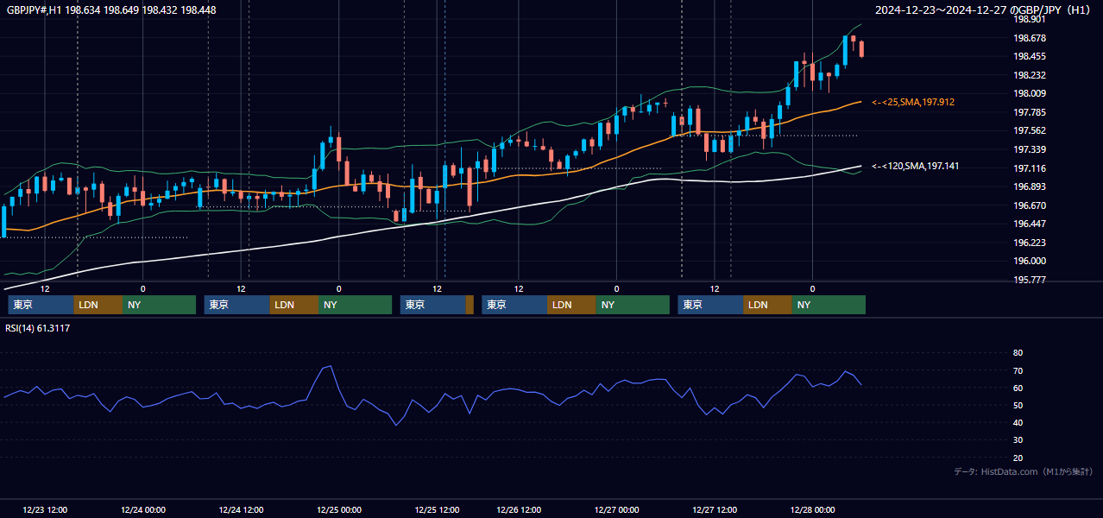This screenshot has width=1103, height=518.
Task: Click price axis label 197.339
Action: [x=1029, y=150]
